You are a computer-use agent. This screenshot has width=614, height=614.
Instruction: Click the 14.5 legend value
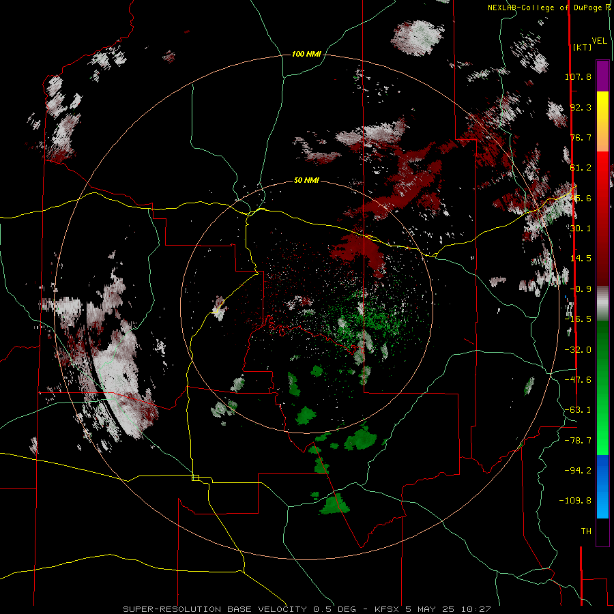581,258
